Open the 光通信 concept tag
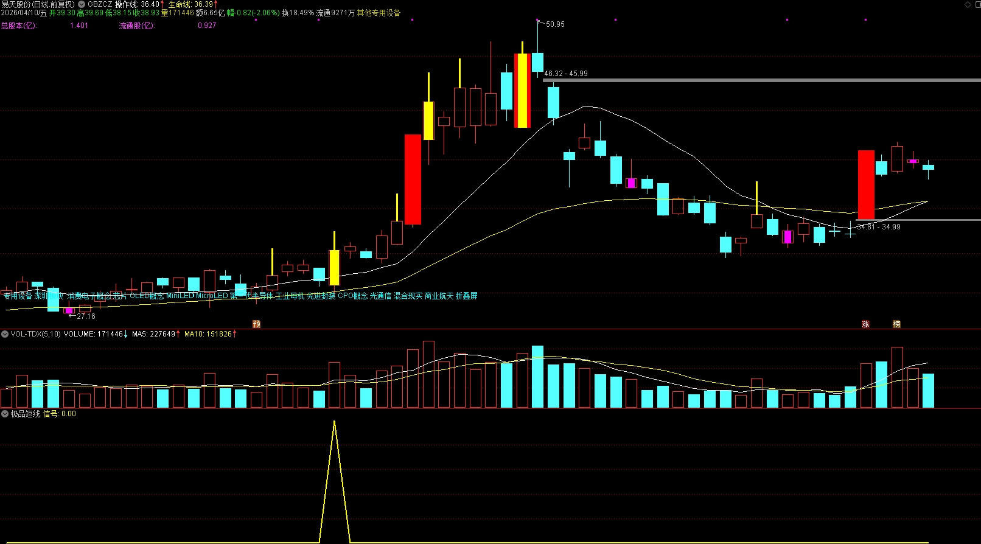 click(x=380, y=296)
